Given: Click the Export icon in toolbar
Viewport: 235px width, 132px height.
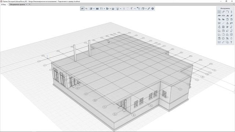Looking at the screenshot, I should [x=108, y=9].
